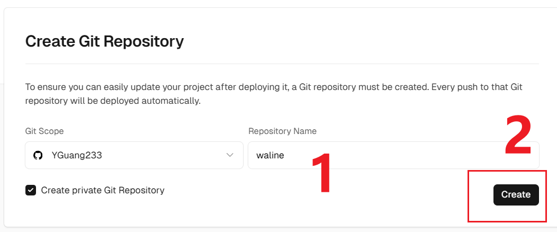557x232 pixels.
Task: Select the 'YGuang233' account name text
Action: 76,155
